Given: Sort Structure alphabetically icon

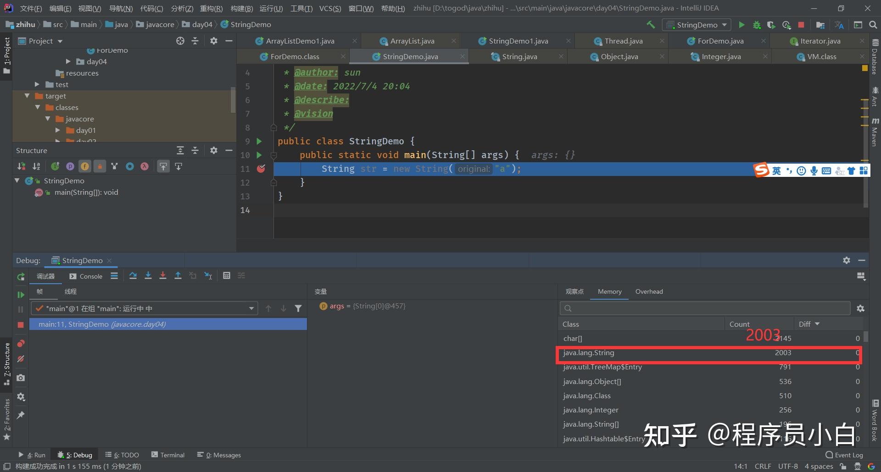Looking at the screenshot, I should 36,166.
